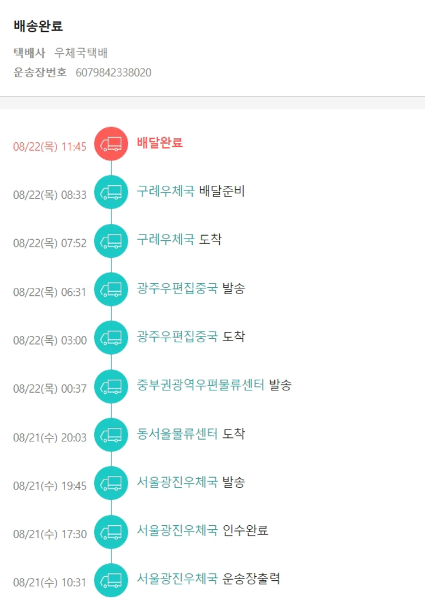Click the truck icon beside 광주우편집중국 발송

click(x=111, y=290)
